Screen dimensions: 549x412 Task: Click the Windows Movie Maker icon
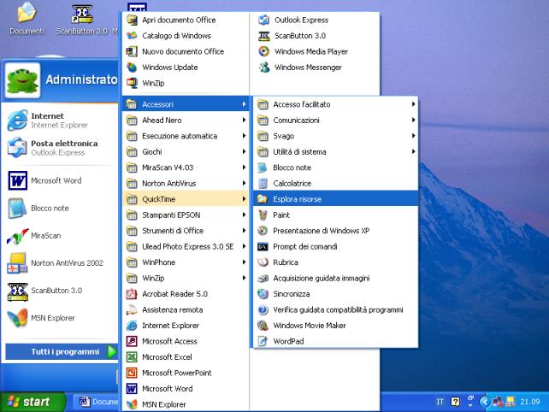point(263,326)
